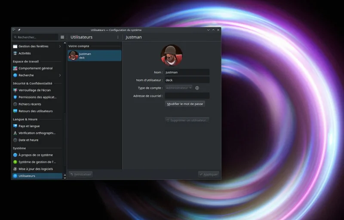
Task: Click the Date et heure clock icon
Action: click(15, 140)
